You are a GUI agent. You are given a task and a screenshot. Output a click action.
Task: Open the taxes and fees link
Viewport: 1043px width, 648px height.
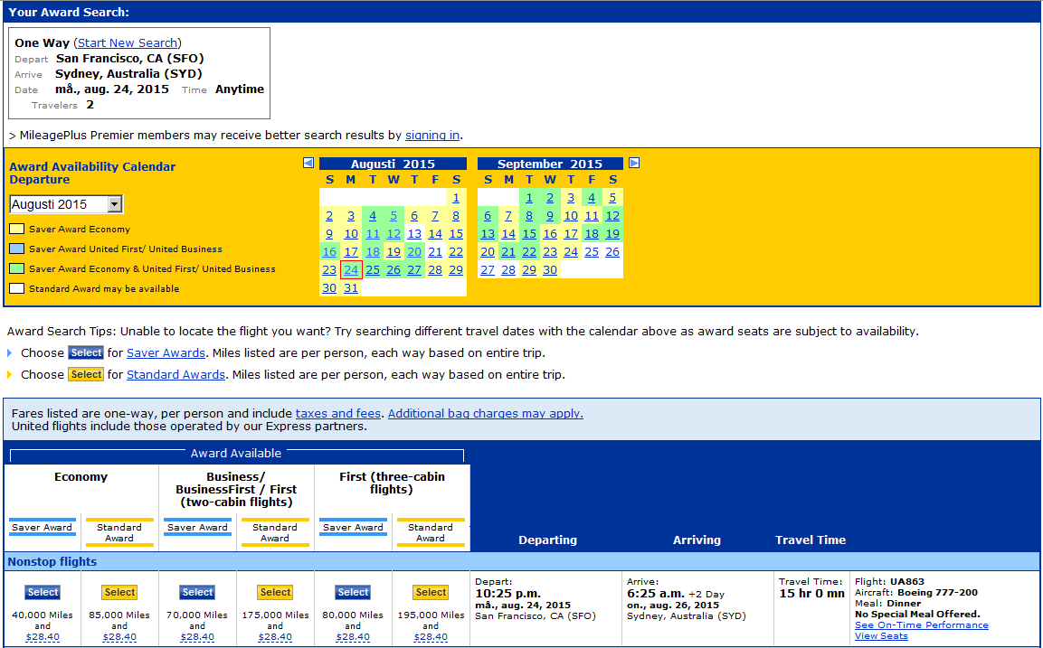pos(338,414)
